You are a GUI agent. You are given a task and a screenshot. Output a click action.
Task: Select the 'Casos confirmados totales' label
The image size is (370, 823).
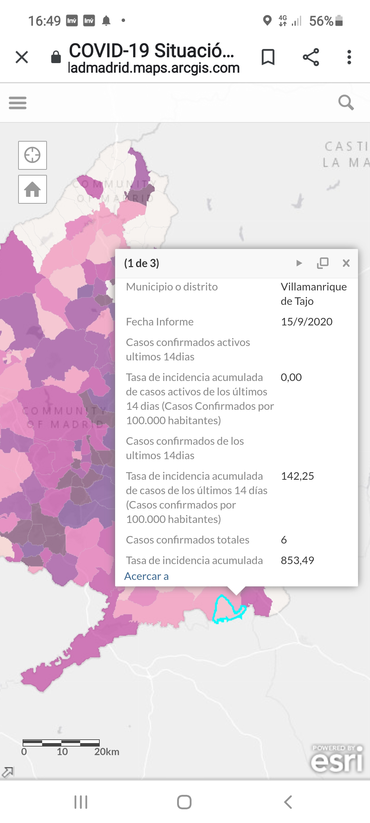coord(187,540)
